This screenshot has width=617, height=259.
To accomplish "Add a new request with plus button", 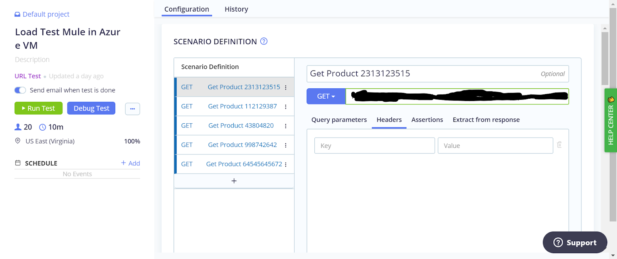I will point(234,181).
